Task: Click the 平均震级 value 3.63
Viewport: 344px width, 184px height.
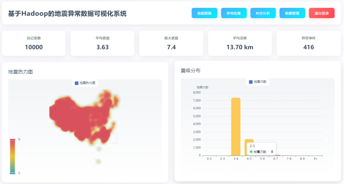Action: [102, 47]
